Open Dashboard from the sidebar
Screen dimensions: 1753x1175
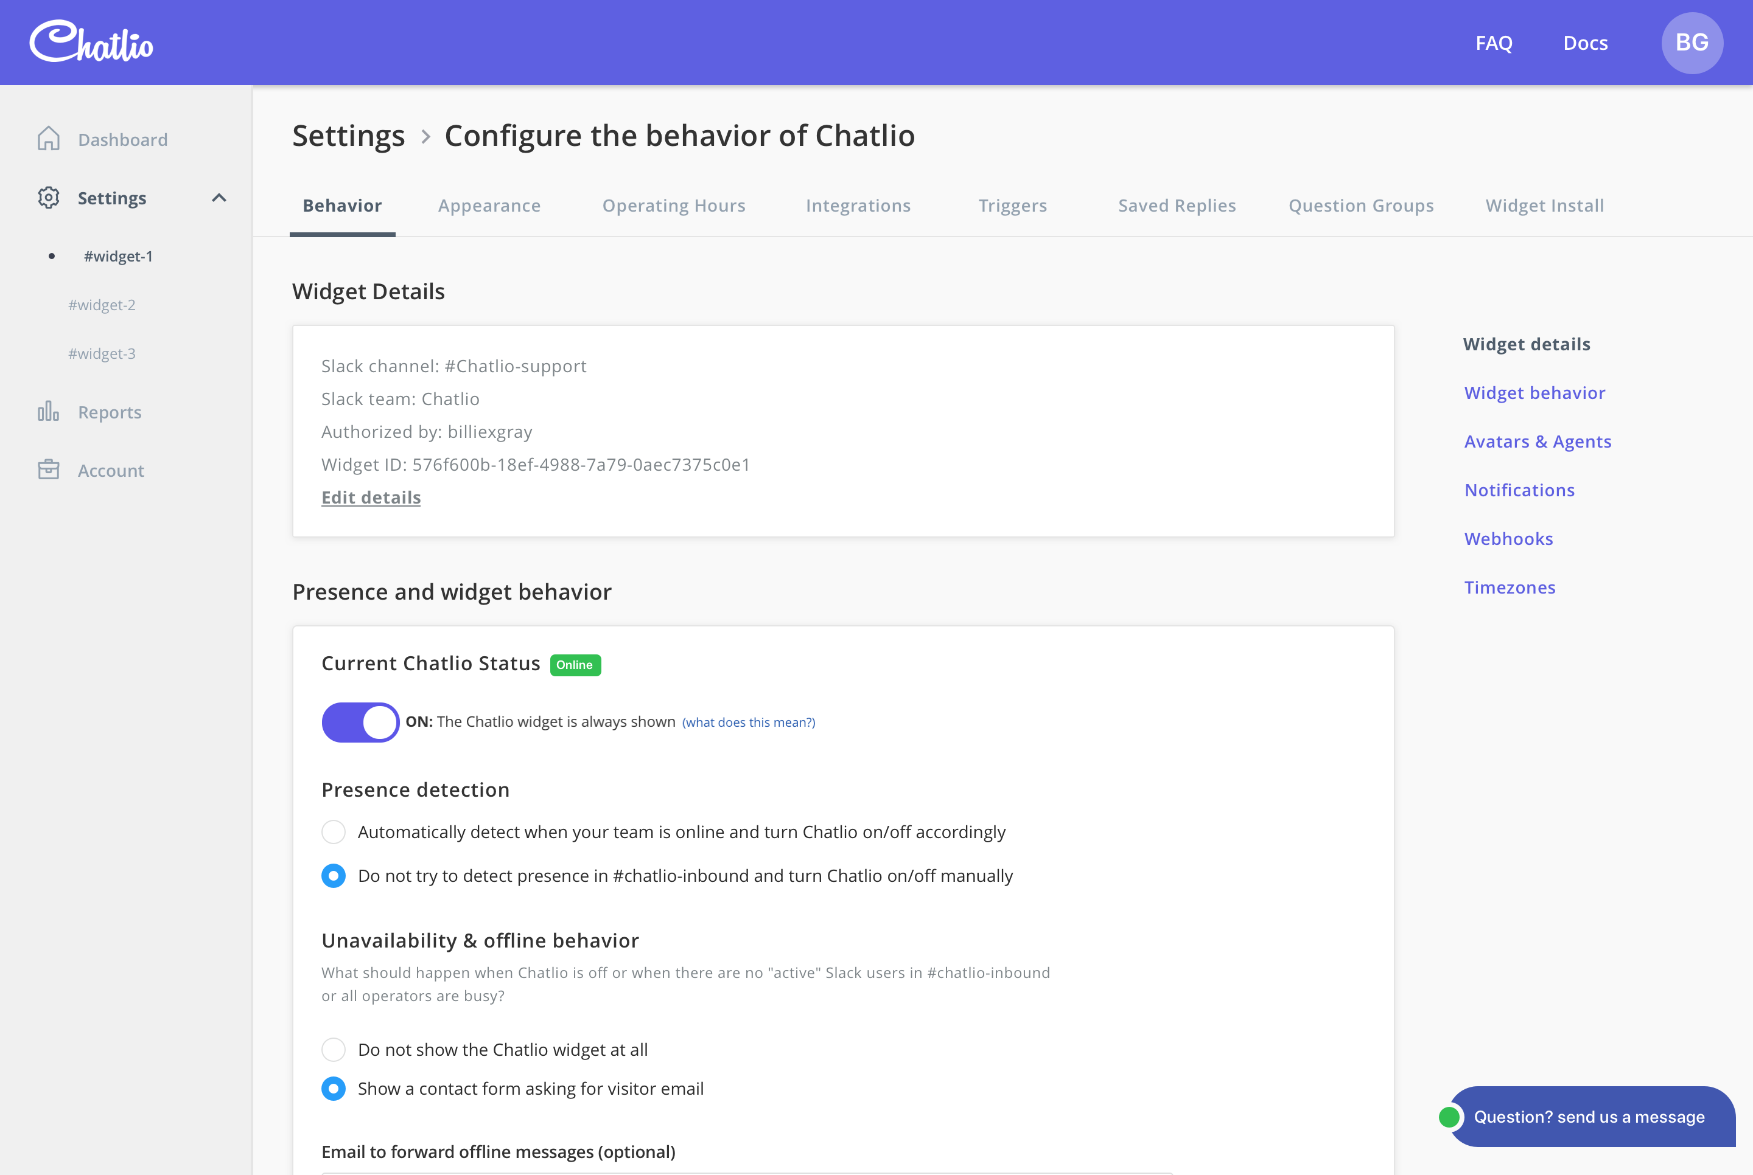[122, 139]
